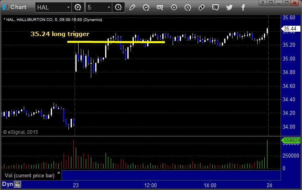Click the 34.60 price axis label
Viewport: 302px width, 190px height.
pyautogui.click(x=289, y=86)
